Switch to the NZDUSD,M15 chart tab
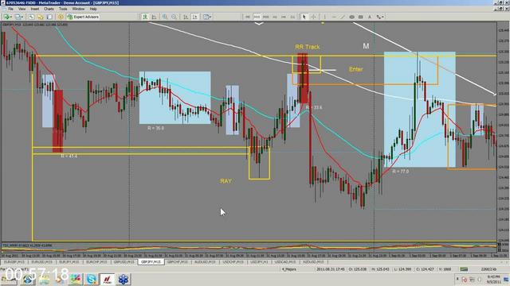 [313, 261]
